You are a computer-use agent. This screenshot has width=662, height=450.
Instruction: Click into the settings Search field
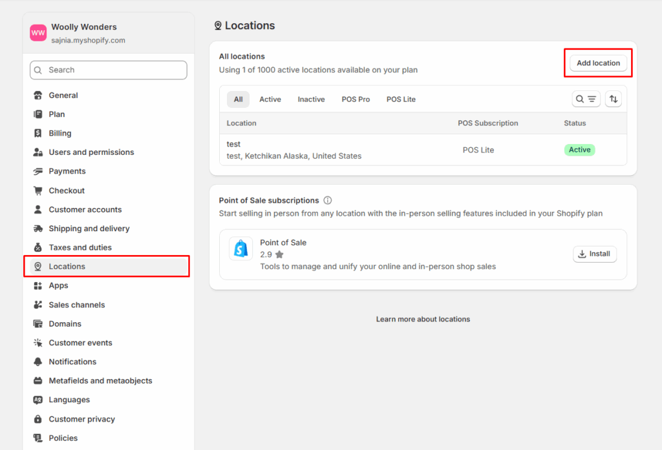point(109,70)
